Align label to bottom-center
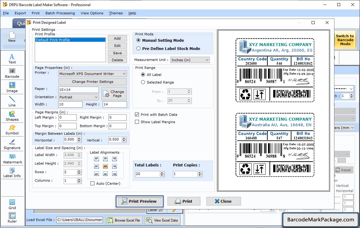The height and width of the screenshot is (228, 360). click(x=105, y=174)
